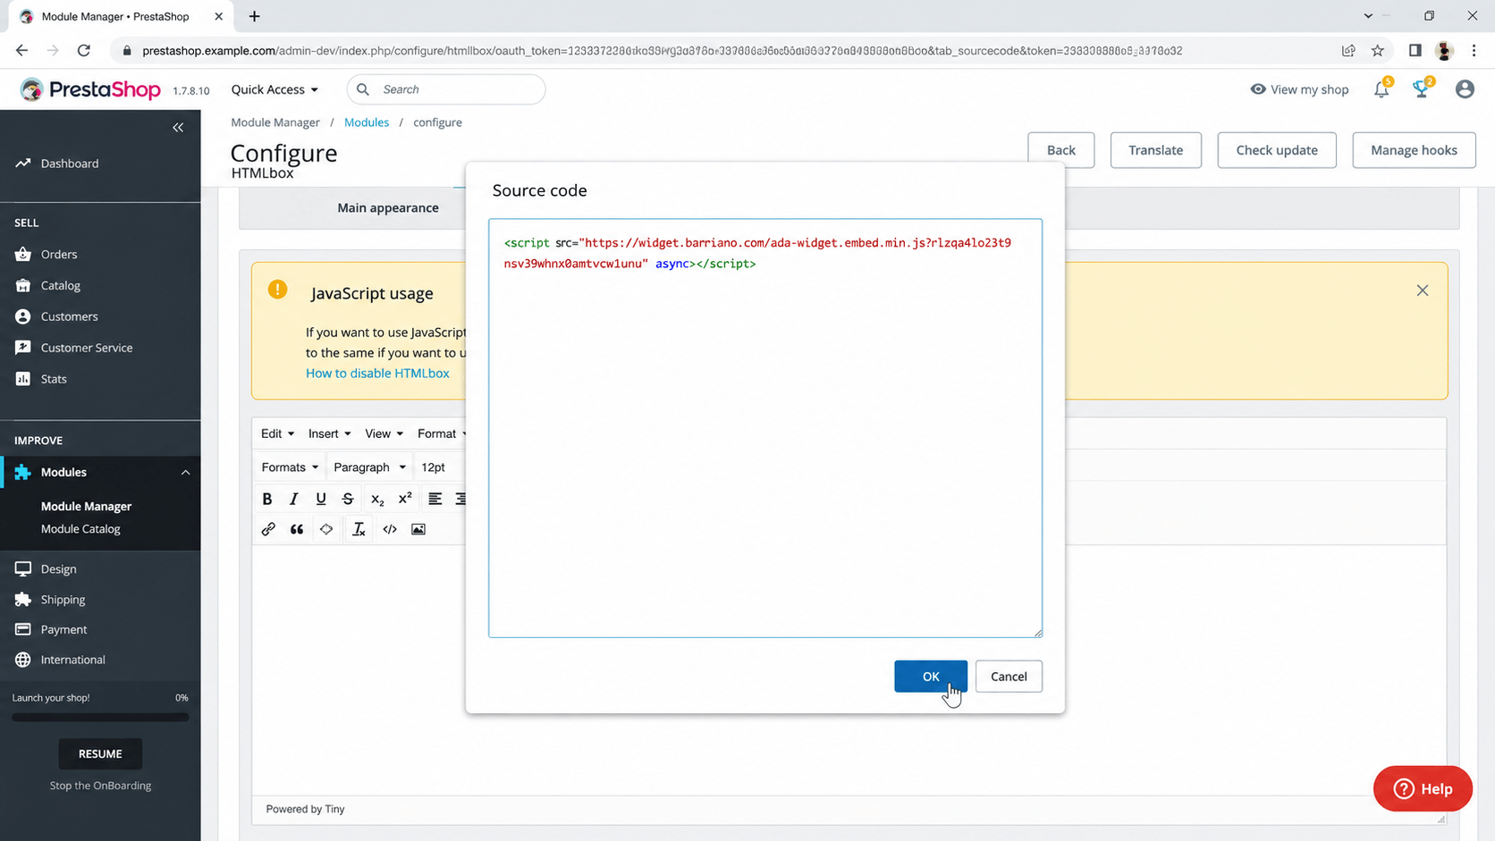1495x841 pixels.
Task: Click the Back button
Action: pyautogui.click(x=1061, y=150)
